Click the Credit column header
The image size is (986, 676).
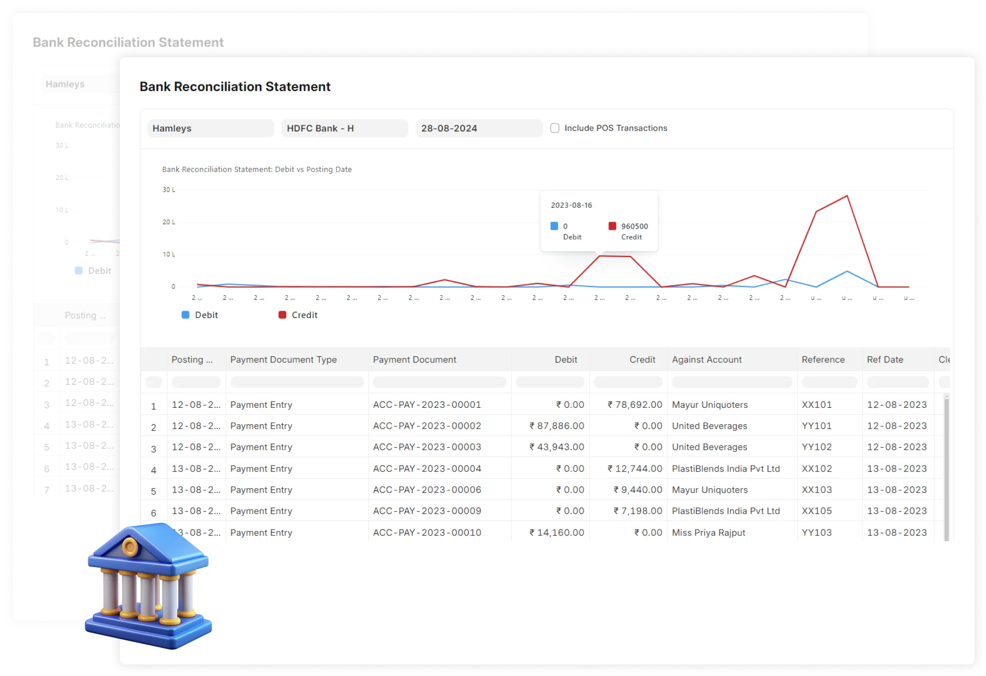642,360
